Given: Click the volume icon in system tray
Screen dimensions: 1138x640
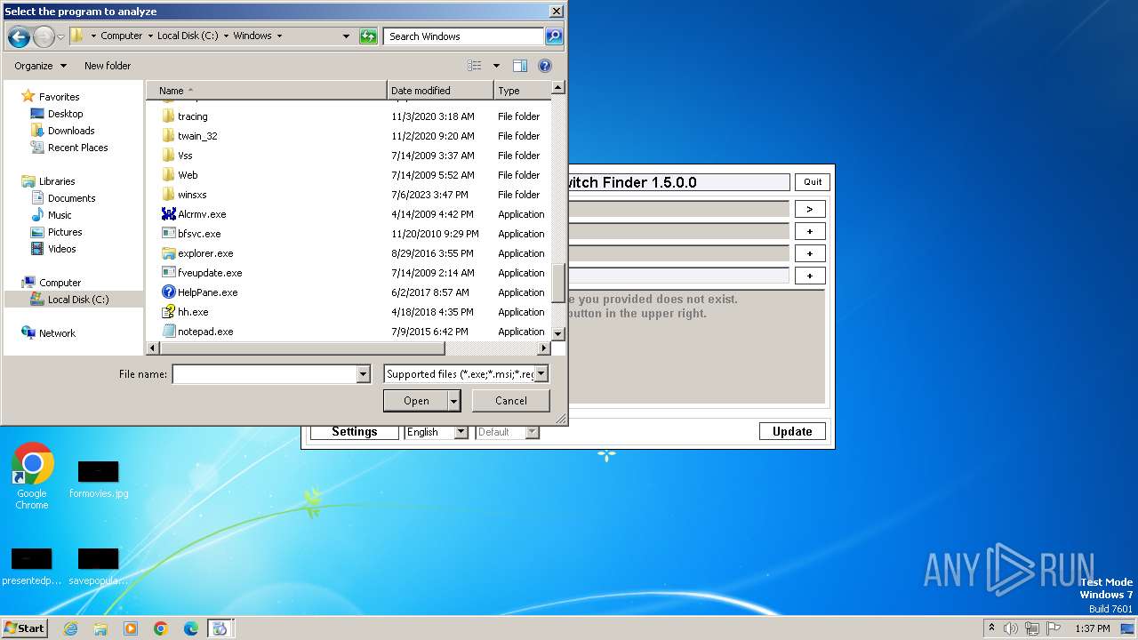Looking at the screenshot, I should pyautogui.click(x=1010, y=628).
